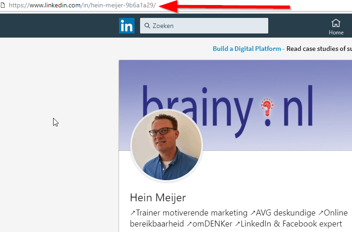
Task: Select the name Hein Meijer
Action: 158,198
